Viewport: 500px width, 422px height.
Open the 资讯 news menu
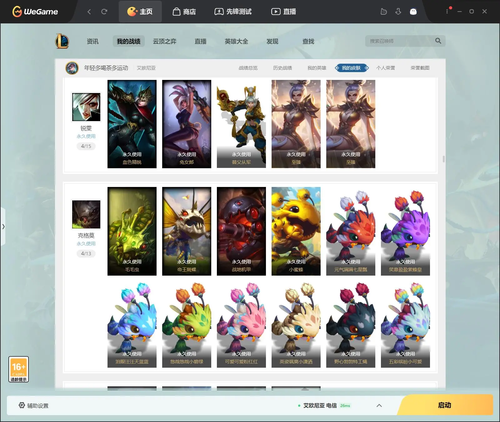coord(92,41)
